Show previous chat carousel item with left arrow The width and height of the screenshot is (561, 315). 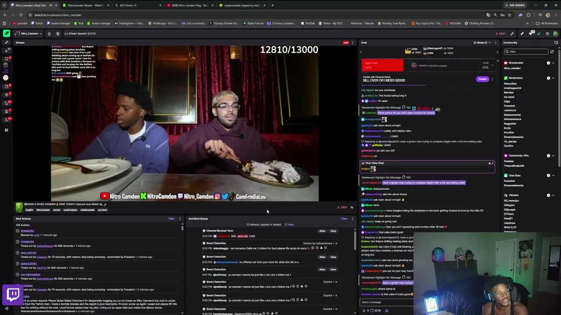coord(361,52)
